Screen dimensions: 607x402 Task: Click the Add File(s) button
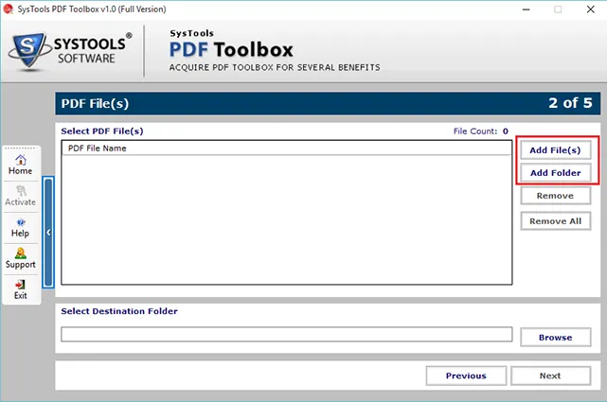tap(555, 150)
